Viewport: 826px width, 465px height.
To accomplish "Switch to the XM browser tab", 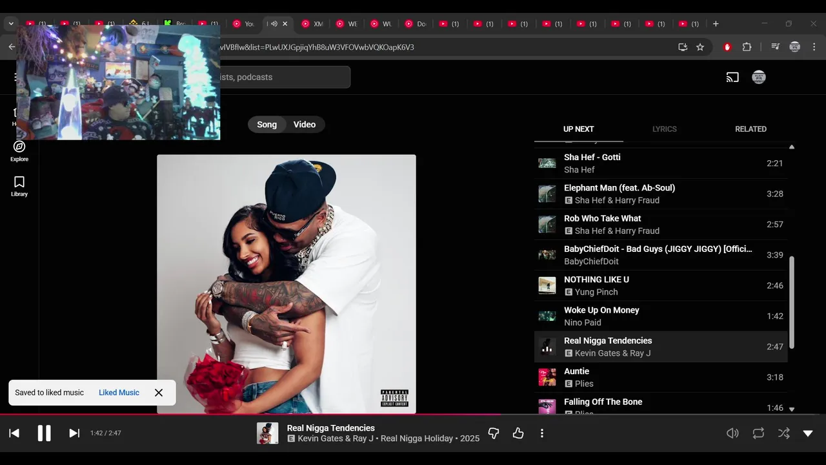I will [x=312, y=24].
